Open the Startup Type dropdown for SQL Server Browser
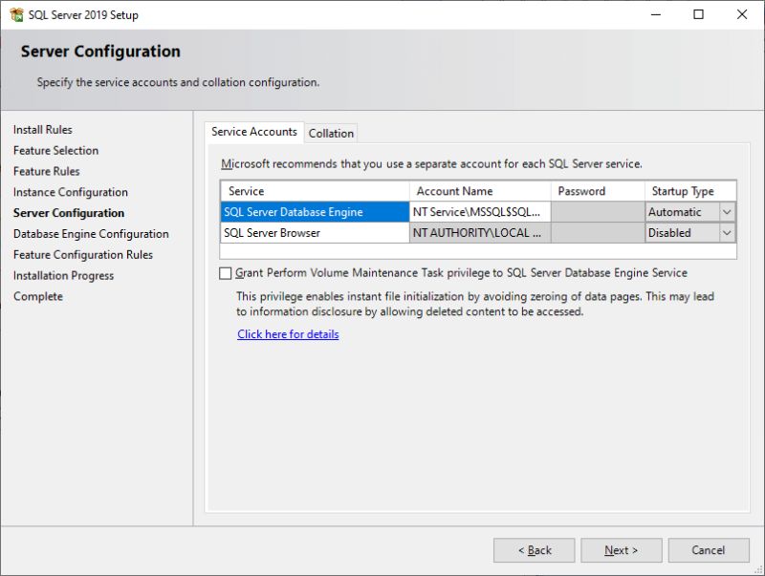Image resolution: width=765 pixels, height=576 pixels. coord(725,232)
